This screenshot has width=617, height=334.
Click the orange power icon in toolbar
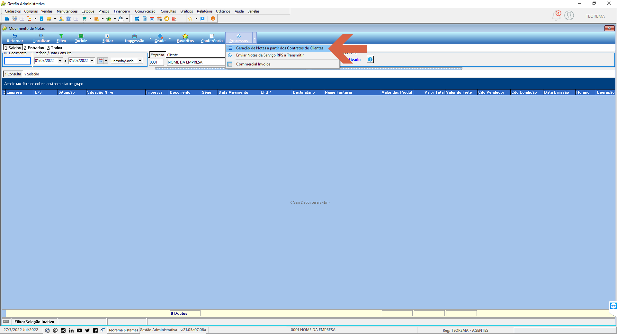(x=213, y=19)
